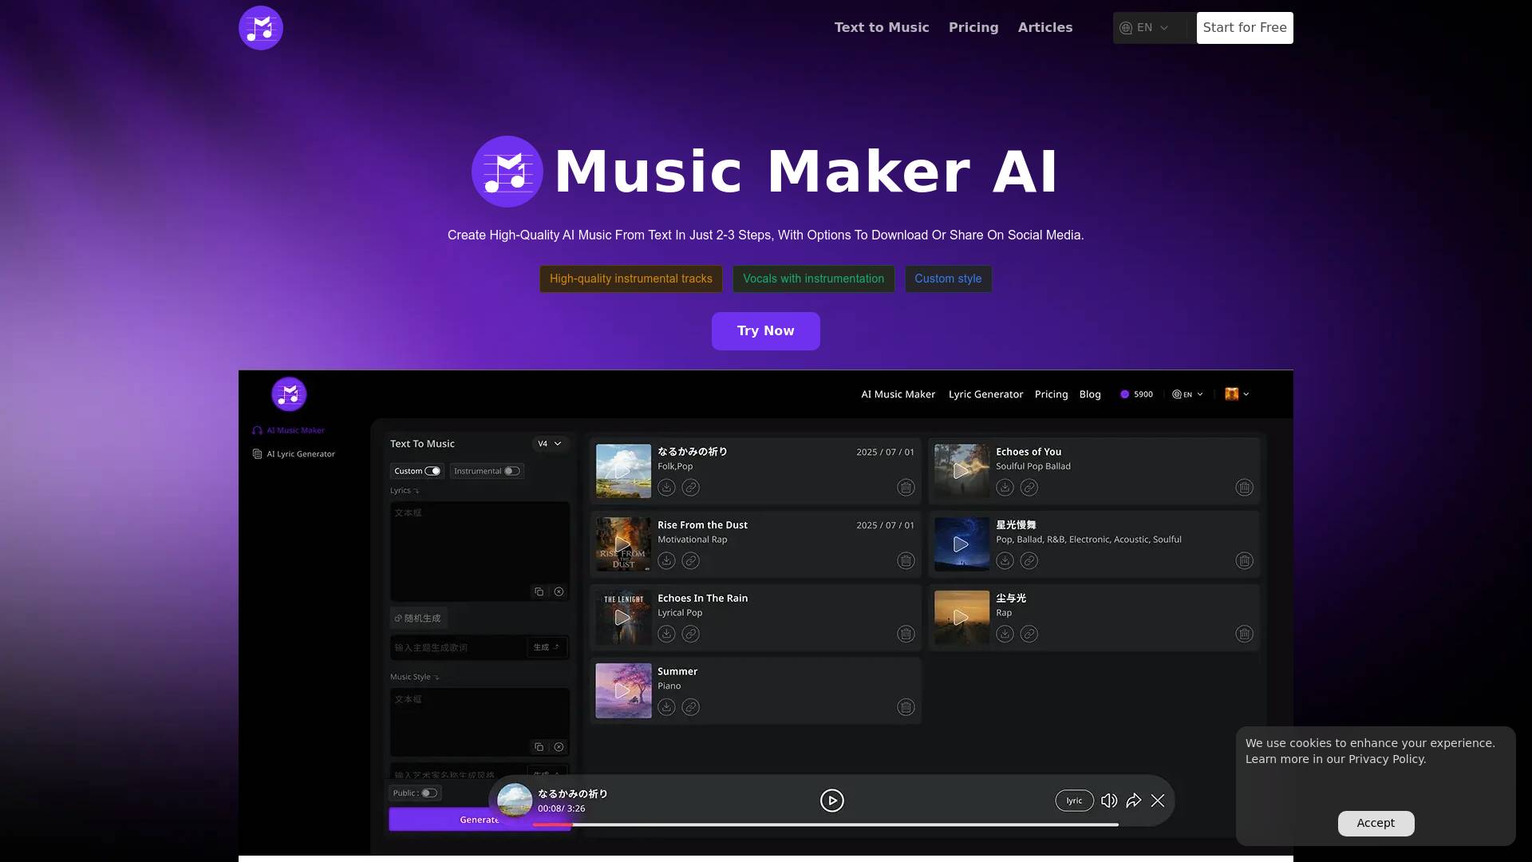Click the 5900 credits indicator
The width and height of the screenshot is (1532, 862).
1136,394
